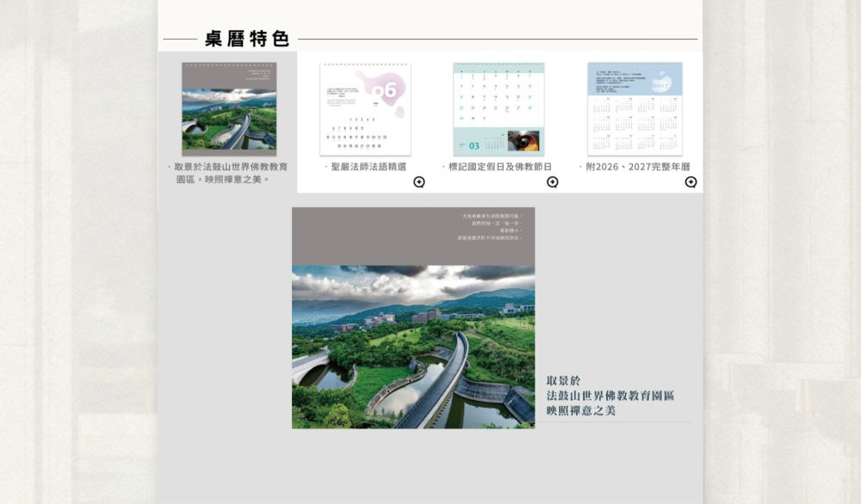Image resolution: width=861 pixels, height=504 pixels.
Task: Zoom the 聖嚴法師法語精選 calendar page
Action: pyautogui.click(x=418, y=181)
